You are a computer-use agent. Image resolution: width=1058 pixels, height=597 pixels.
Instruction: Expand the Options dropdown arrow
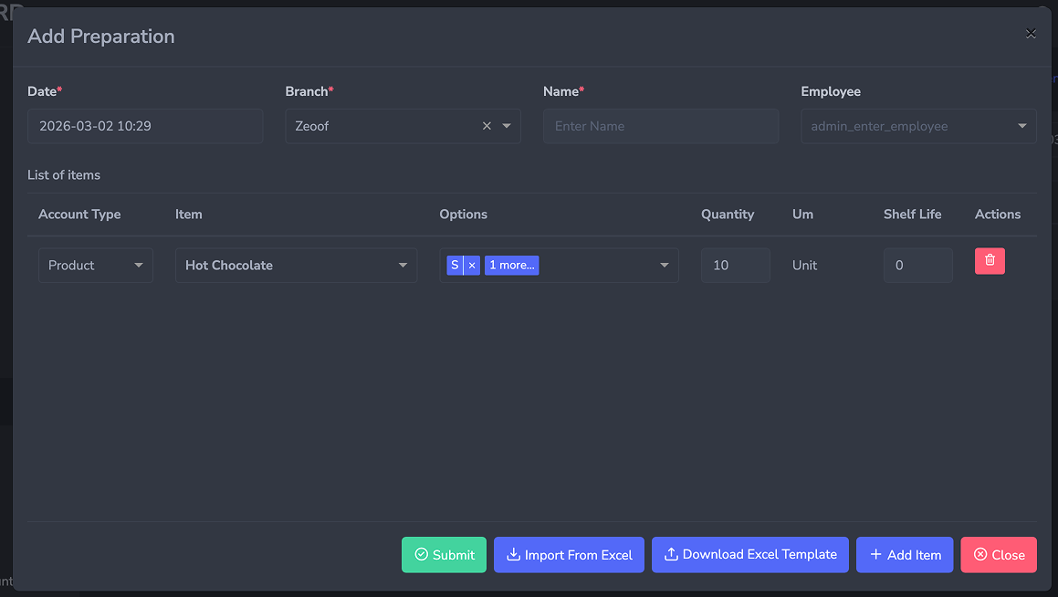point(664,265)
